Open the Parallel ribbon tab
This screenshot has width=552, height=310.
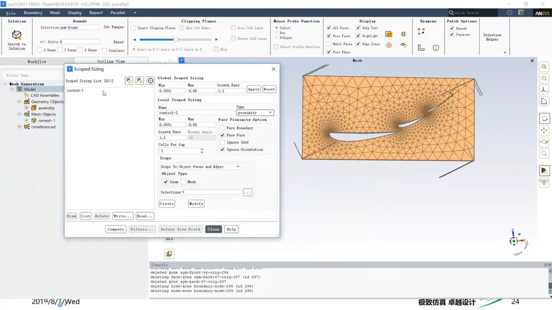118,12
